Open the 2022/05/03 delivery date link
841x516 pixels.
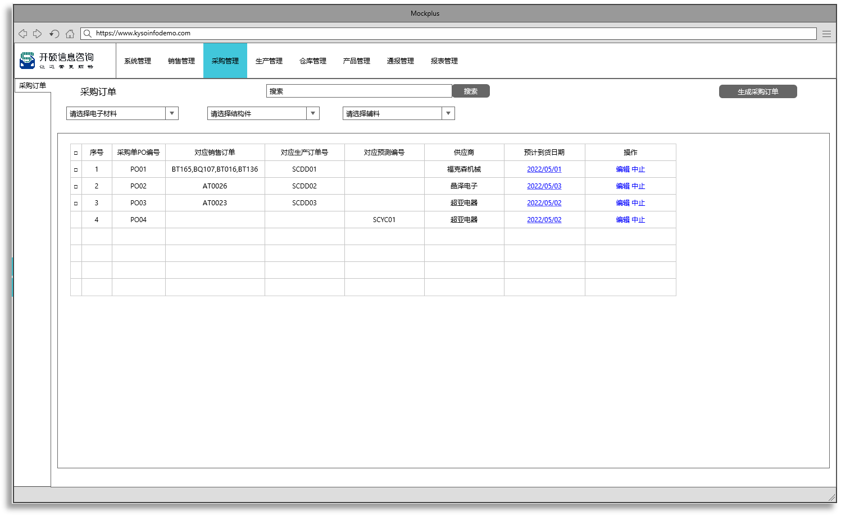544,186
